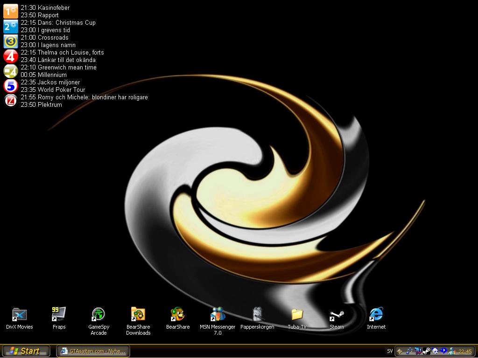Click the channel 4 logo in TV guide
Screen dimensions: 478x358
tap(10, 56)
